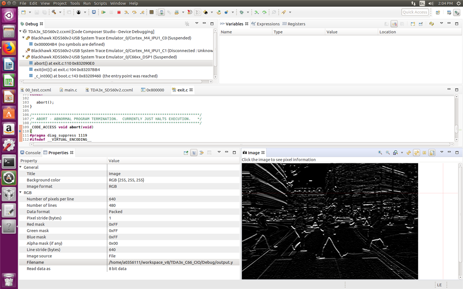
Task: Open the Image panel view menu arrow
Action: pyautogui.click(x=442, y=152)
